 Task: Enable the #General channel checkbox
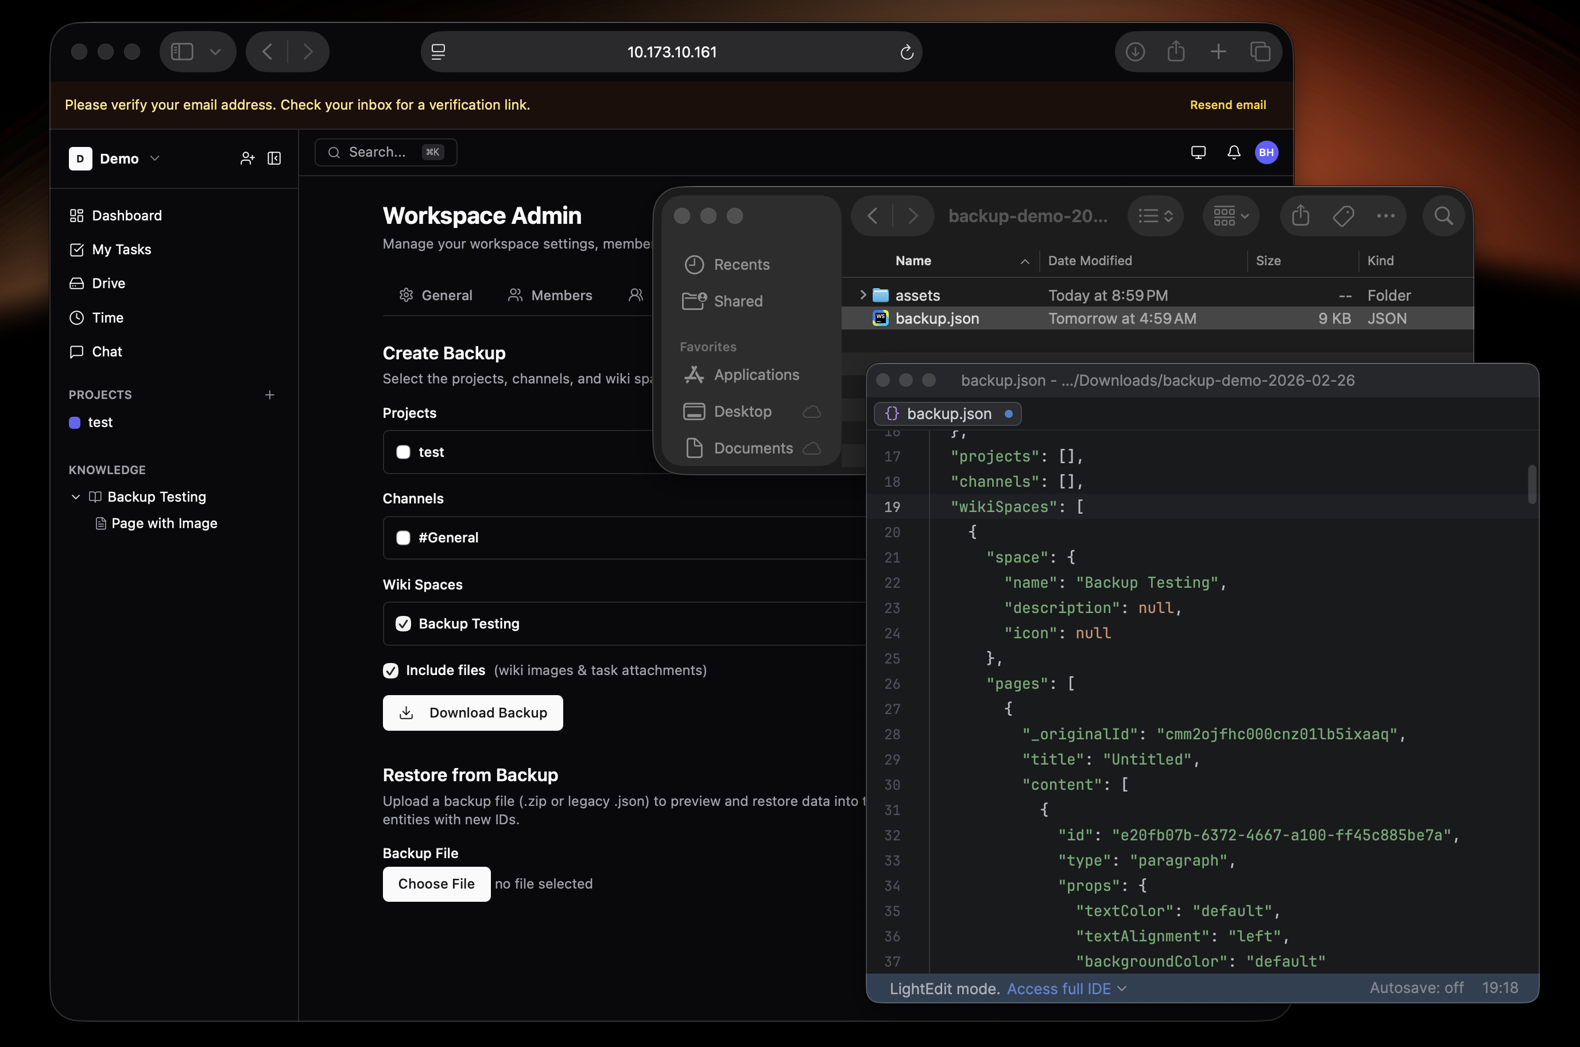click(404, 537)
